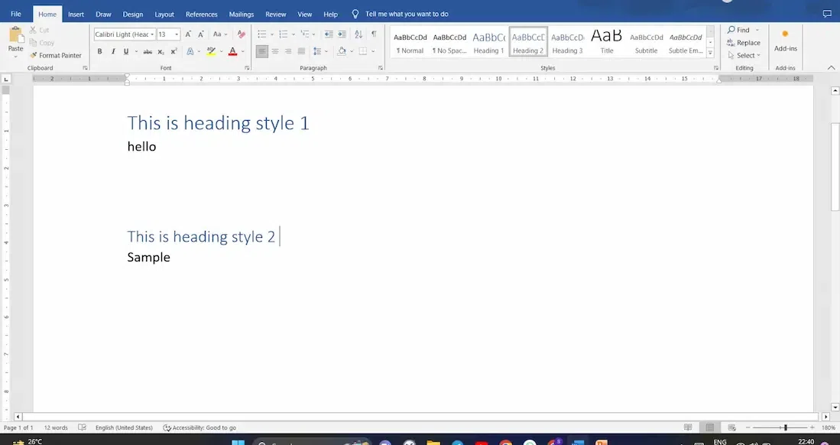Insert a multilevel list
This screenshot has height=445, width=840.
(x=305, y=34)
